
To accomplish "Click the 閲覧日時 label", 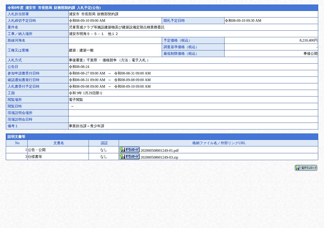I will coord(15,106).
